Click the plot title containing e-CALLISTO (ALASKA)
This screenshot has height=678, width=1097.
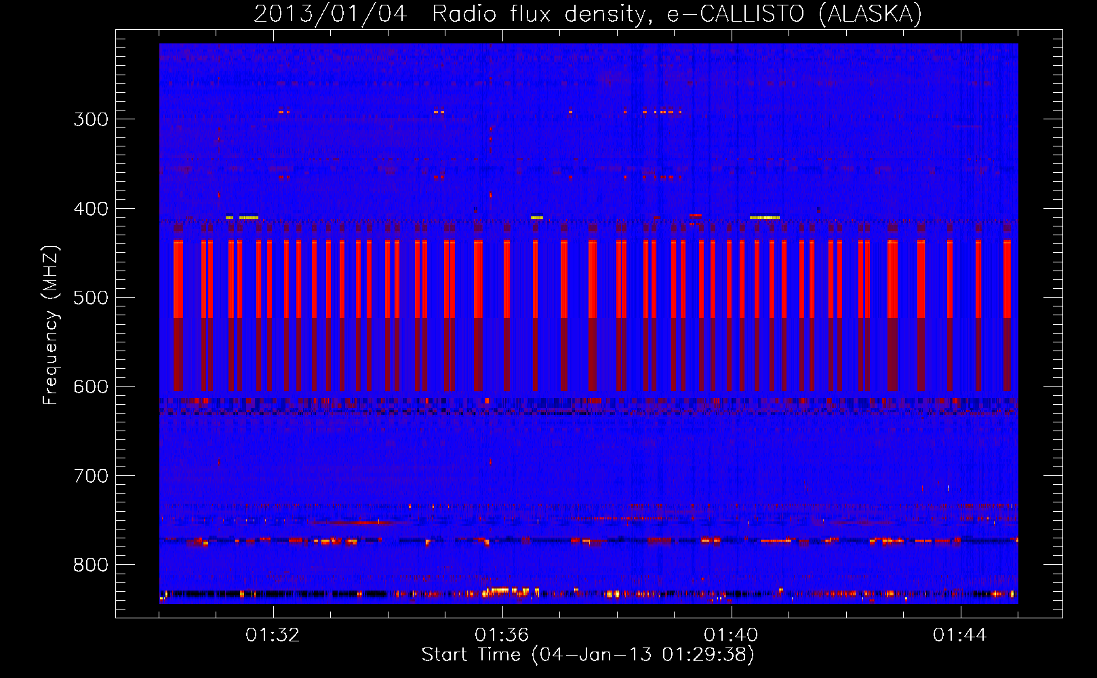(x=588, y=14)
